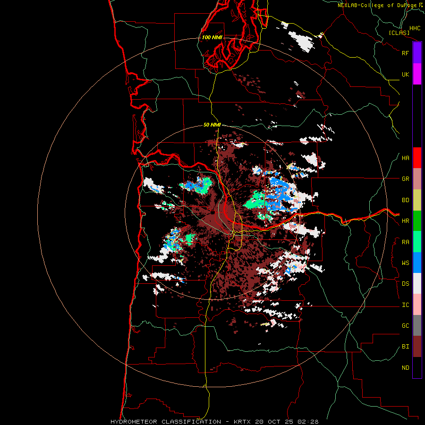This screenshot has width=425, height=425.
Task: Click the 'NEXLAB-College of DuPage' credit text
Action: pyautogui.click(x=377, y=5)
